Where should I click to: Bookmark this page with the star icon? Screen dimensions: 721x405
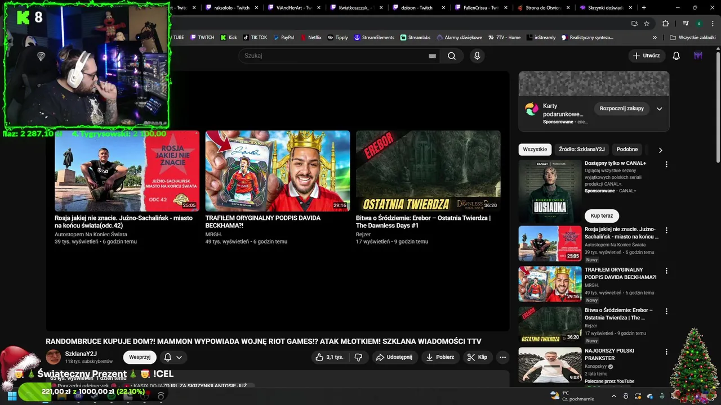point(647,24)
